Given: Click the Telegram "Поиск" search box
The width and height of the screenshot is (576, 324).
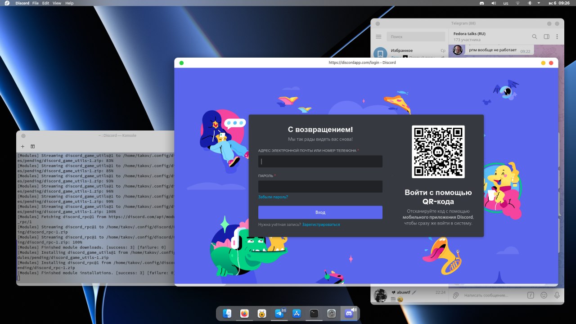Looking at the screenshot, I should (x=416, y=36).
